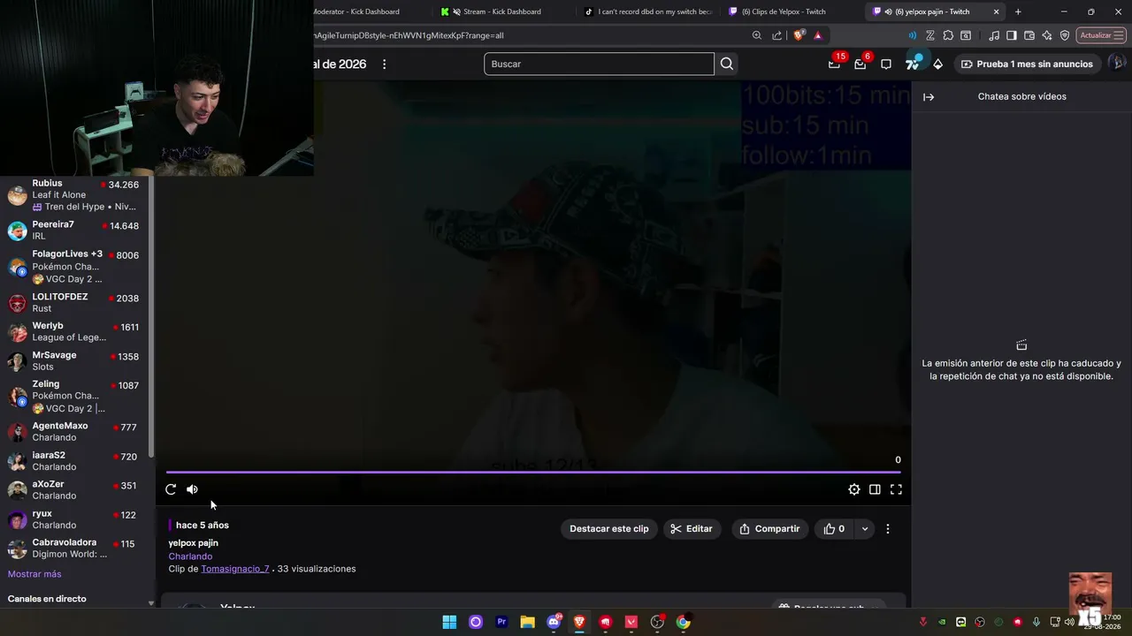
Task: Open Rubius channel in the sidebar
Action: (x=74, y=195)
